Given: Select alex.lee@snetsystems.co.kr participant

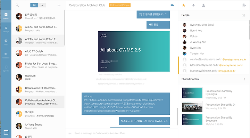Looking at the screenshot, I should [214, 59].
